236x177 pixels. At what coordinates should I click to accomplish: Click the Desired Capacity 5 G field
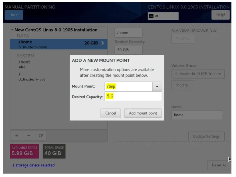point(133,96)
